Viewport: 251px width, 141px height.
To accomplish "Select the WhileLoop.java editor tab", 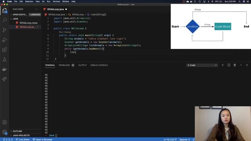I will pyautogui.click(x=55, y=9).
